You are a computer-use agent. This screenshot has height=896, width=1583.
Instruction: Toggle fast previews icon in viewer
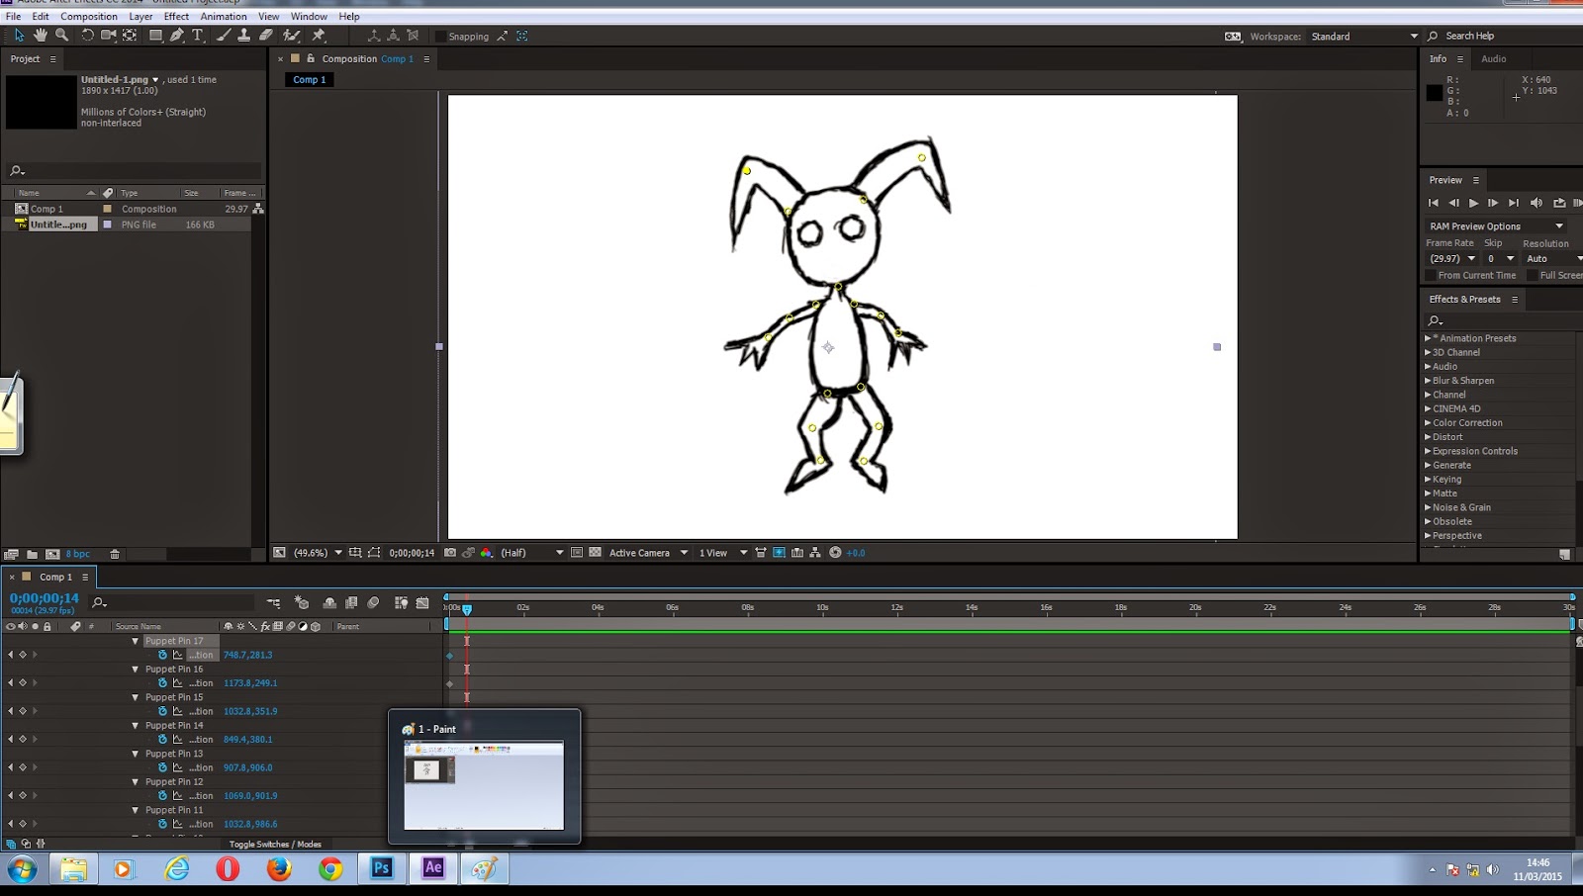point(779,553)
